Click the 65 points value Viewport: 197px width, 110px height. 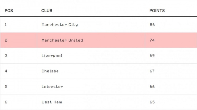point(152,102)
